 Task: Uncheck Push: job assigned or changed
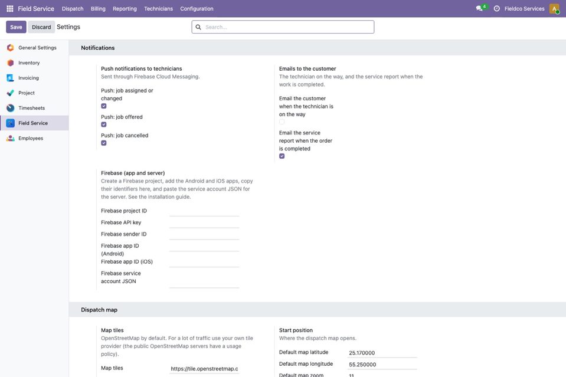point(104,106)
